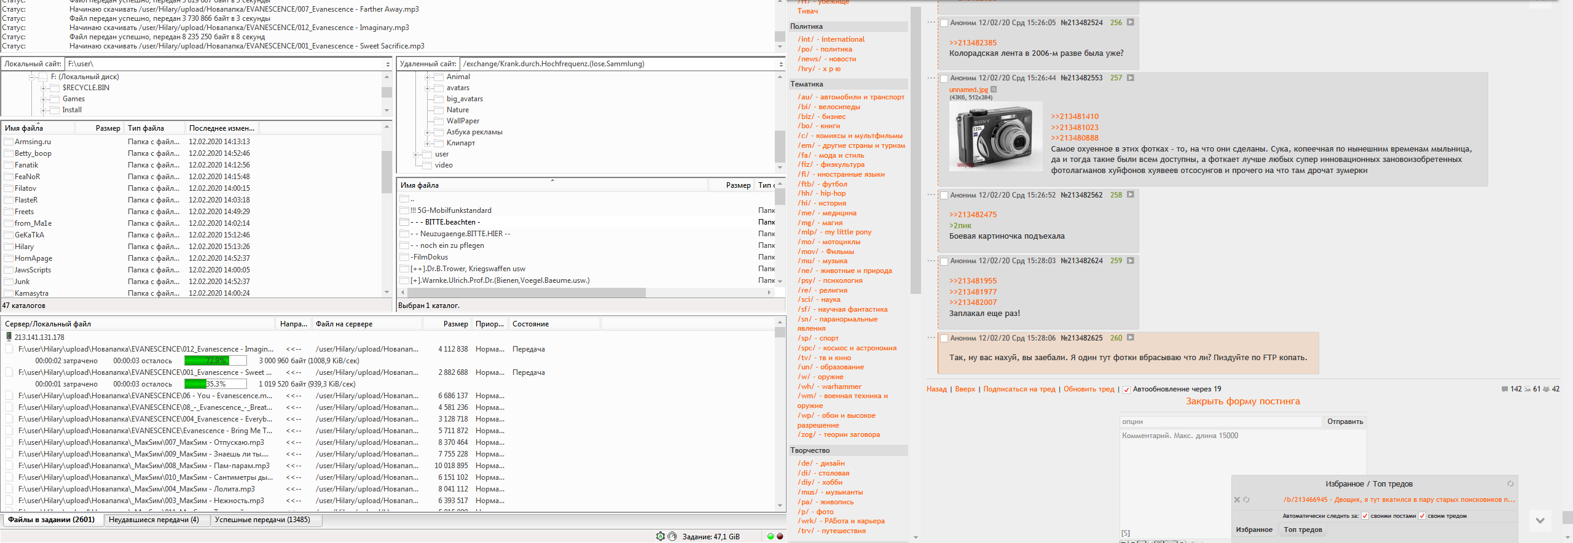Screen dimensions: 1573x543
Task: Open the unnamed.jpg file link
Action: pos(968,90)
